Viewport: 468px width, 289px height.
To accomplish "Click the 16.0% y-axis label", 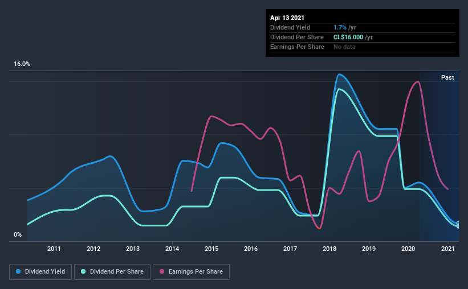I will (22, 64).
